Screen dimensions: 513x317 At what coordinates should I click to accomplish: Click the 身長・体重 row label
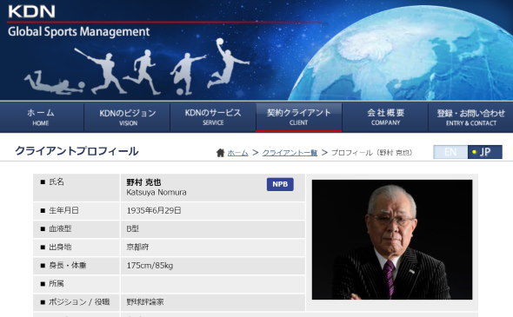pos(68,266)
